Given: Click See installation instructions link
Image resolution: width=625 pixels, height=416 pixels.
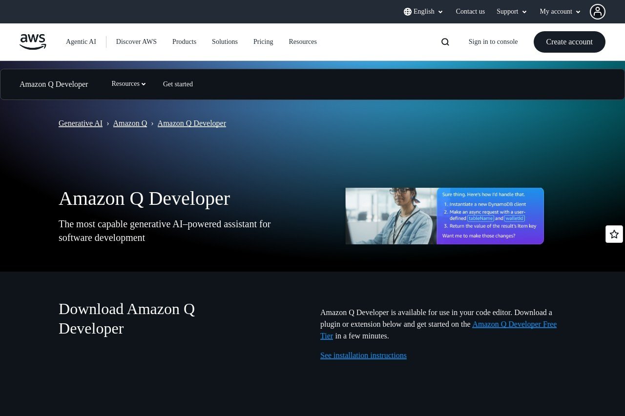Looking at the screenshot, I should click(x=363, y=356).
